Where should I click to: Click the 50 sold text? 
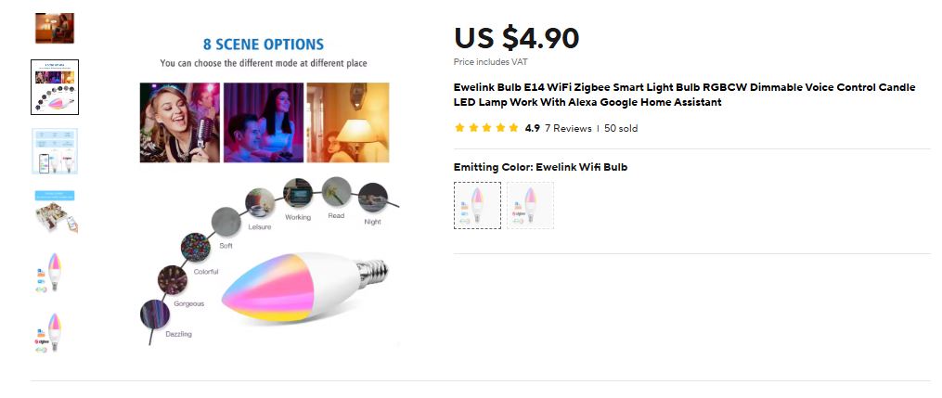click(x=621, y=128)
